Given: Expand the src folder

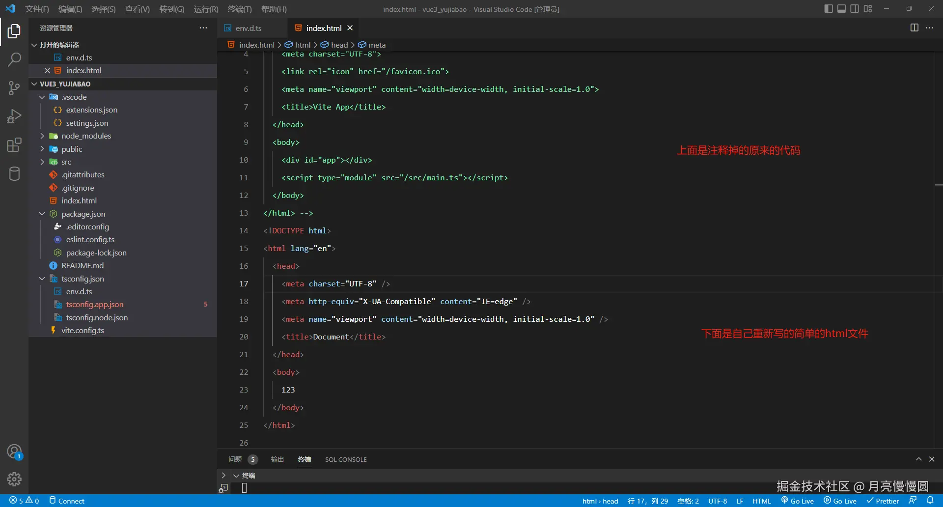Looking at the screenshot, I should click(66, 162).
